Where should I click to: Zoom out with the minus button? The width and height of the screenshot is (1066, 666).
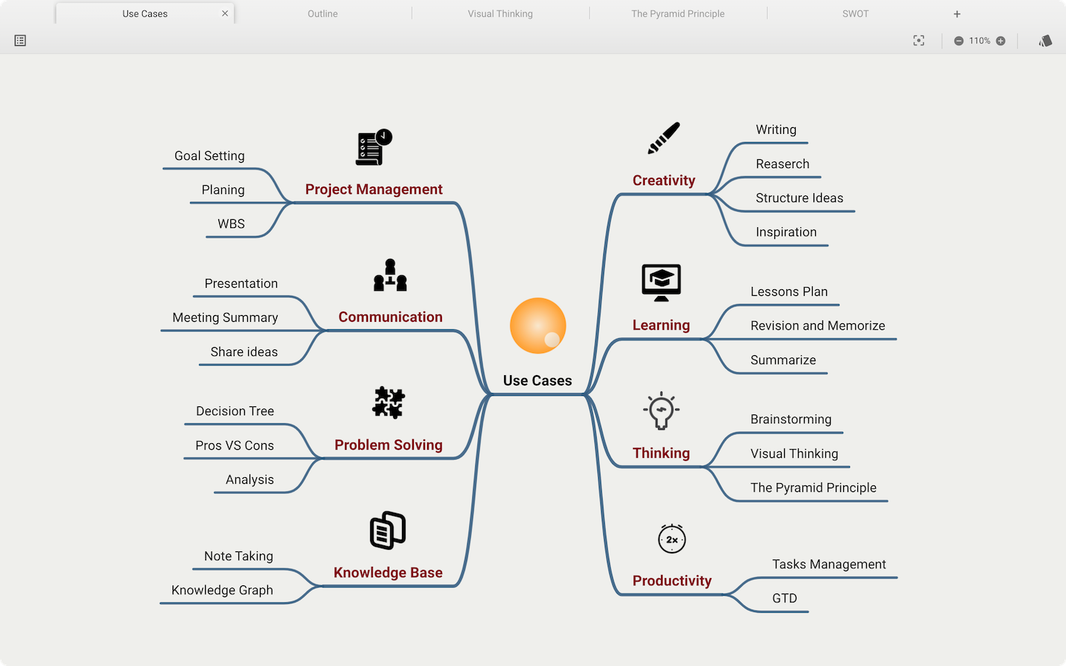point(959,41)
